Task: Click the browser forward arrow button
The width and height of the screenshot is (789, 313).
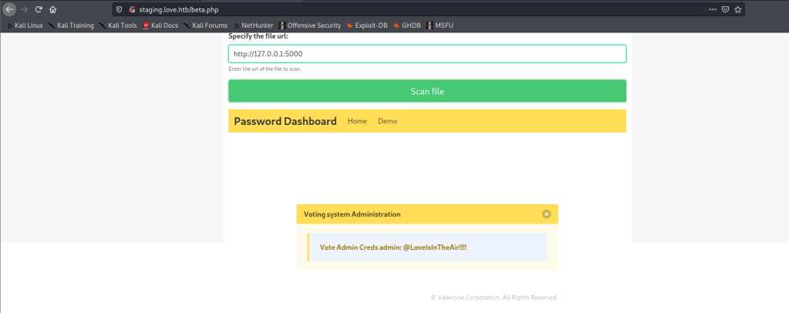Action: (24, 10)
